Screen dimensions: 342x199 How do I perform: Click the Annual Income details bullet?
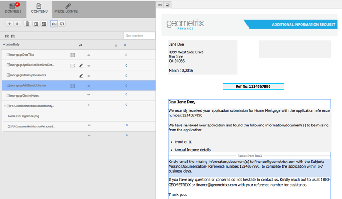coord(192,150)
